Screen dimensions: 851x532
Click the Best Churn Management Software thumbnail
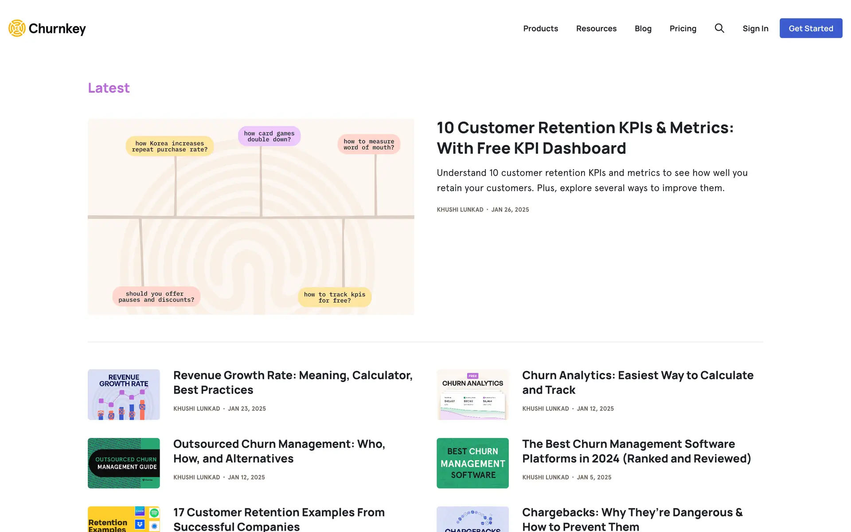point(472,463)
